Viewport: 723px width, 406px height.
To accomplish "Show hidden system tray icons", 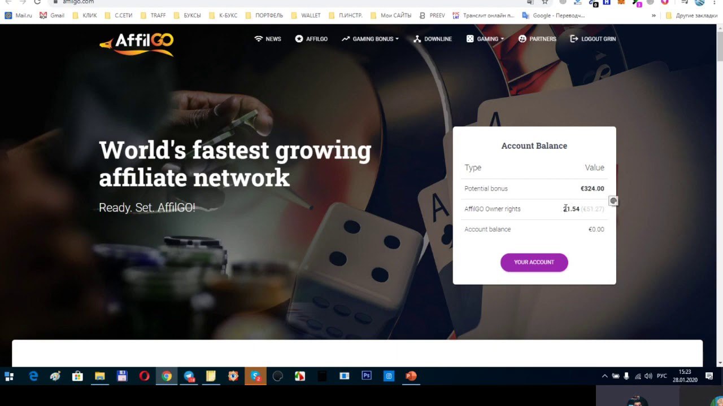I will [604, 376].
